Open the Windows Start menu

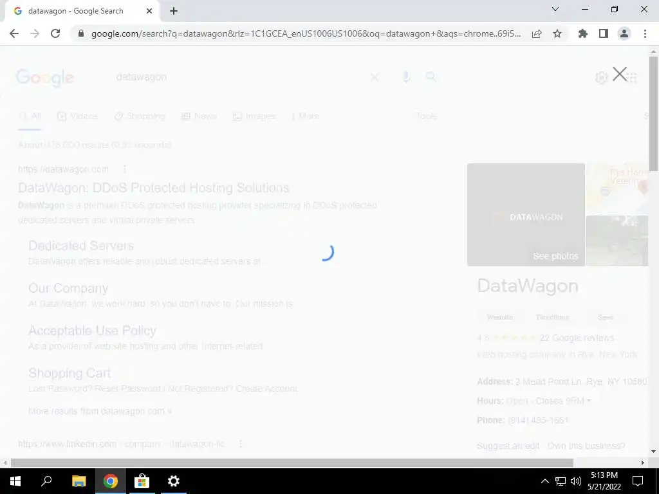click(x=15, y=481)
